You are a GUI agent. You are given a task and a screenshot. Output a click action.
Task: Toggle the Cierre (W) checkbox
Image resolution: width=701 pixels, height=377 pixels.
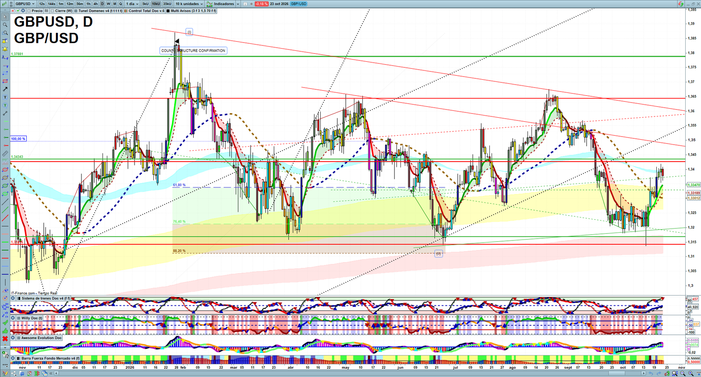pos(52,11)
